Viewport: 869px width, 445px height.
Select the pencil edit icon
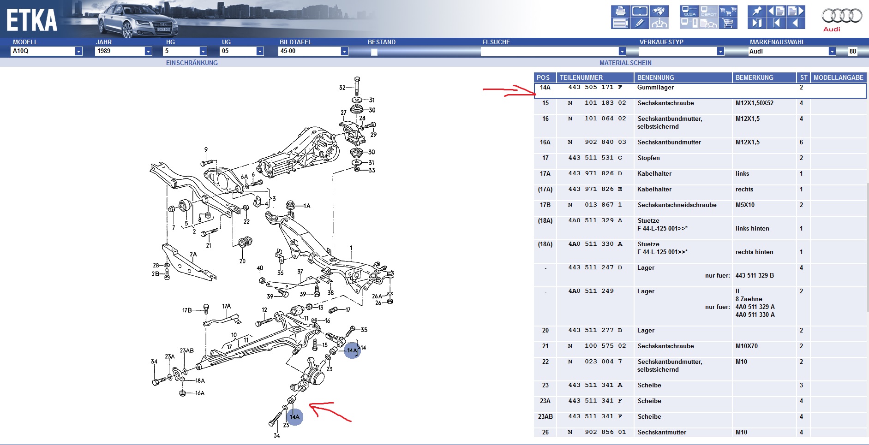[x=640, y=23]
